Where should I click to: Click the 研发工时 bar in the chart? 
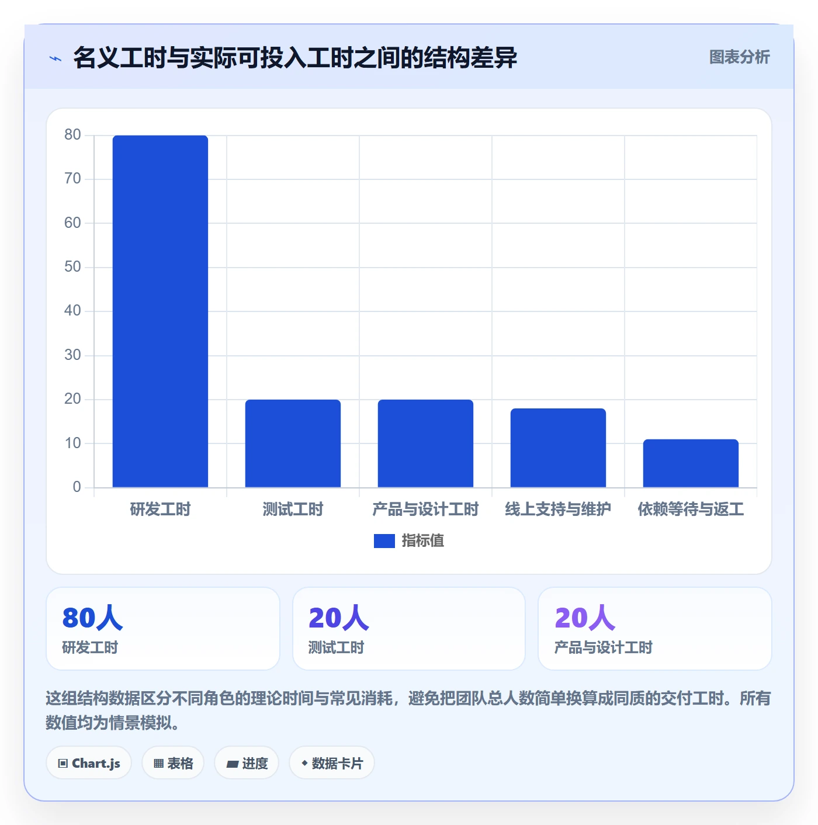coord(160,311)
